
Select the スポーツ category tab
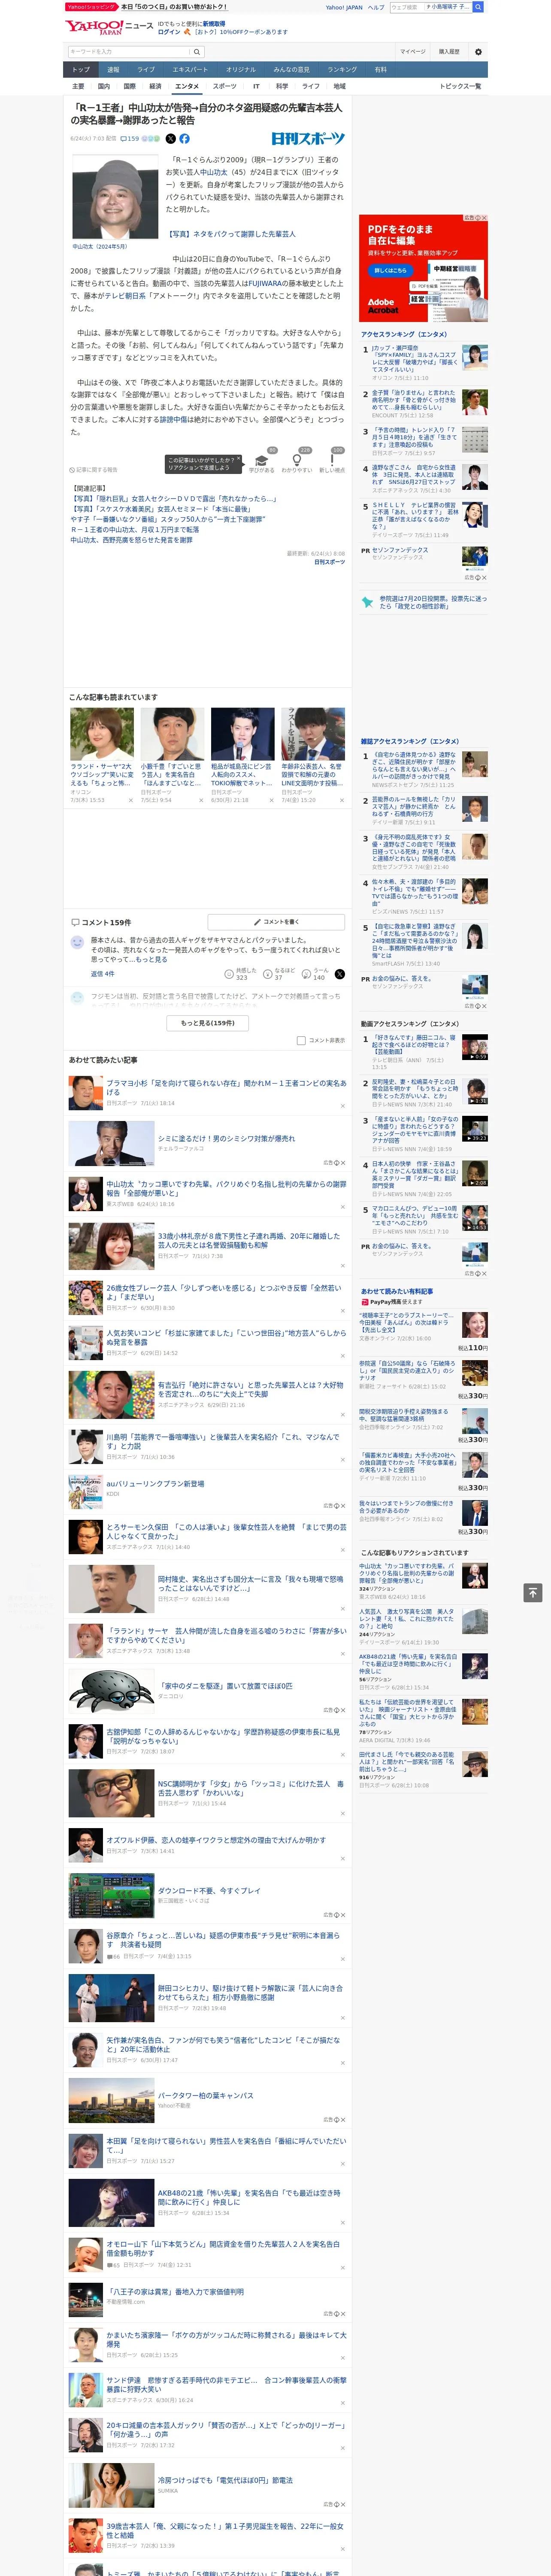pos(225,86)
